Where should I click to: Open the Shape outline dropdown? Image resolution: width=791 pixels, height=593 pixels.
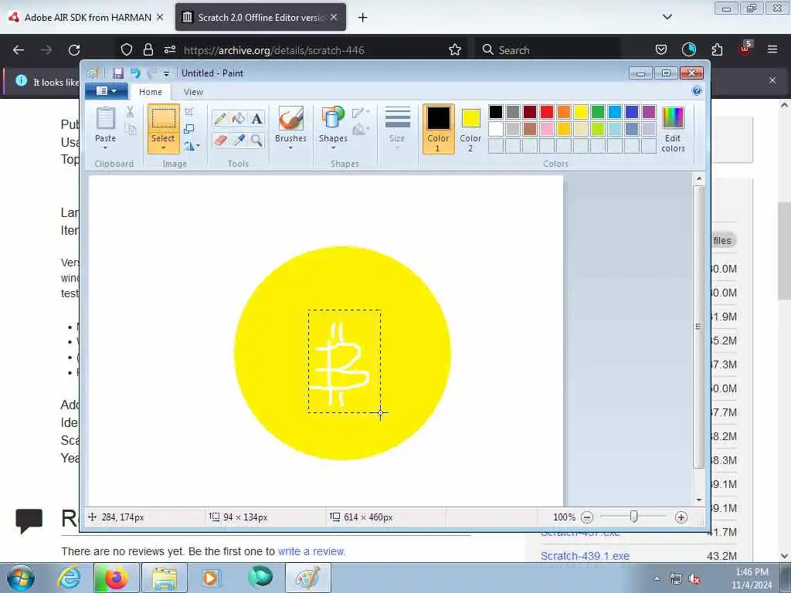pos(360,113)
